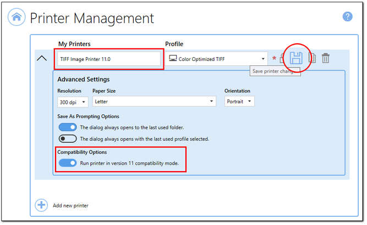Screen dimensions: 367x225
Task: Collapse the TIFF Image Printer settings chevron
Action: click(x=42, y=58)
